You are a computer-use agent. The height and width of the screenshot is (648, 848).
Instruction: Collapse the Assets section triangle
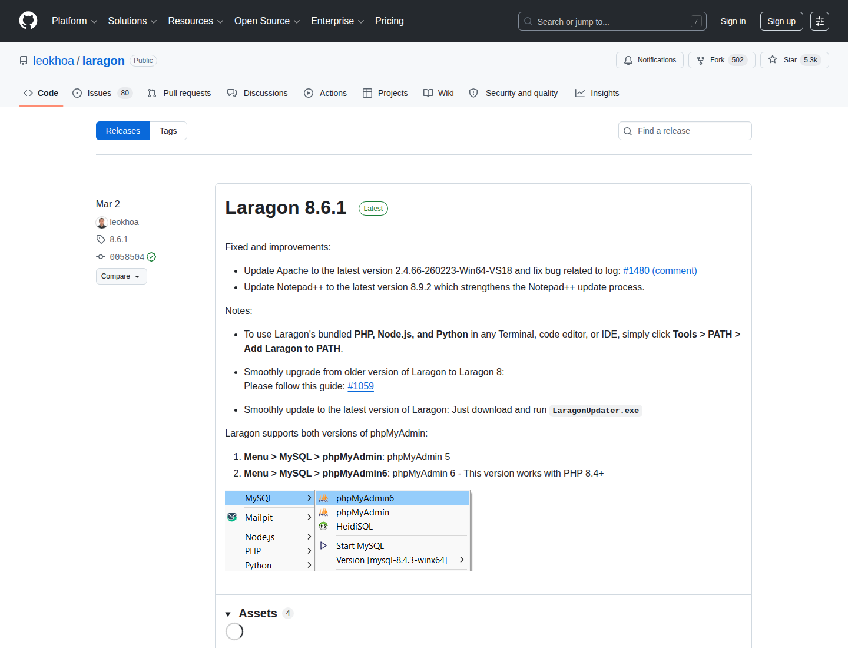tap(228, 614)
